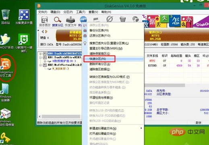The image size is (209, 145).
Task: Click the 起始柱面 column header
Action: tap(176, 56)
